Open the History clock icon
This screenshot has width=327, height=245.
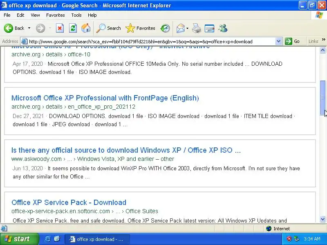165,28
